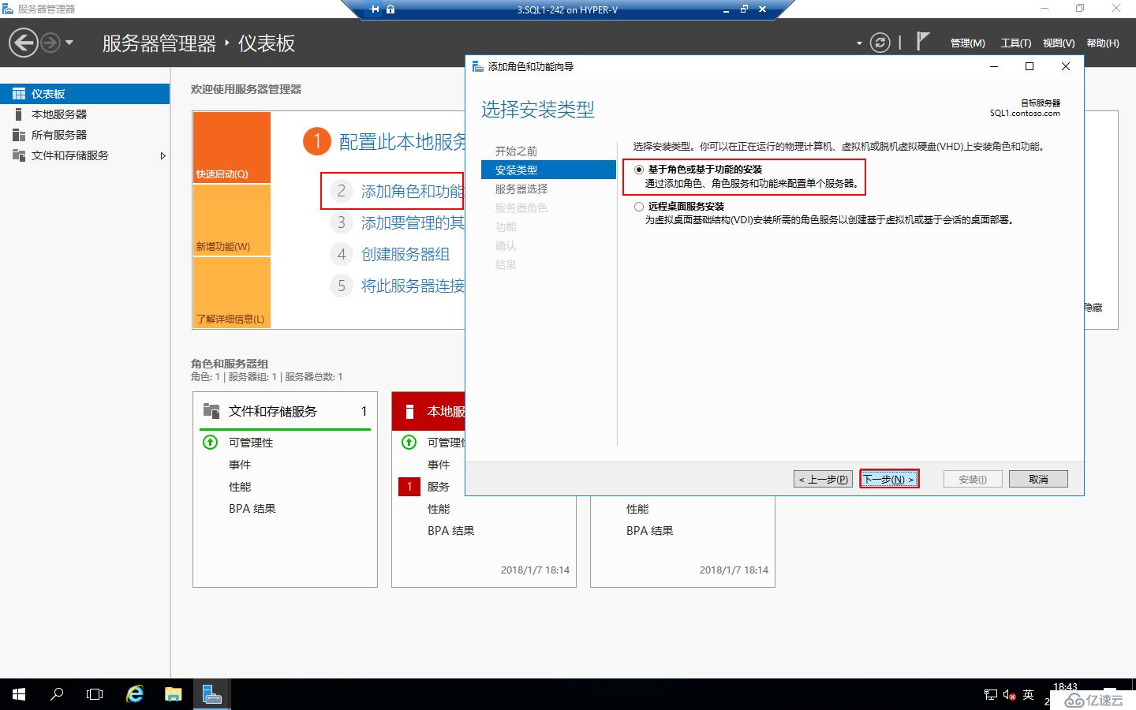Viewport: 1136px width, 710px height.
Task: Launch Internet Explorer from the taskbar
Action: [135, 694]
